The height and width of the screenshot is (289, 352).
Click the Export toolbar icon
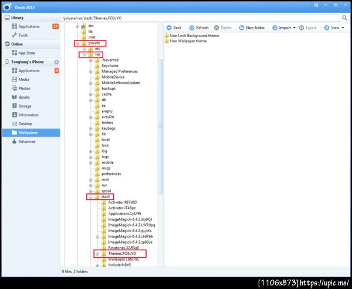pos(302,28)
